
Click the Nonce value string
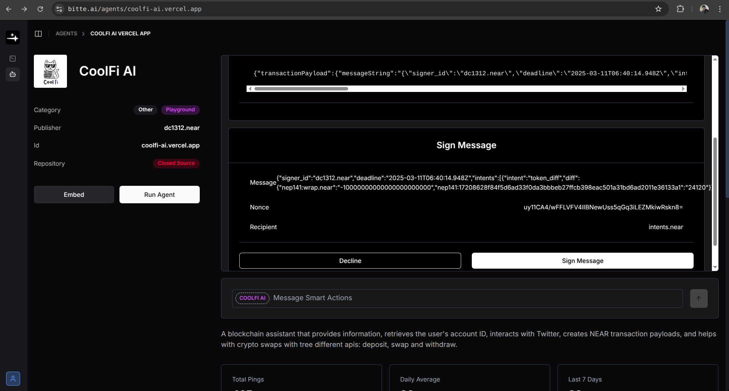(603, 207)
